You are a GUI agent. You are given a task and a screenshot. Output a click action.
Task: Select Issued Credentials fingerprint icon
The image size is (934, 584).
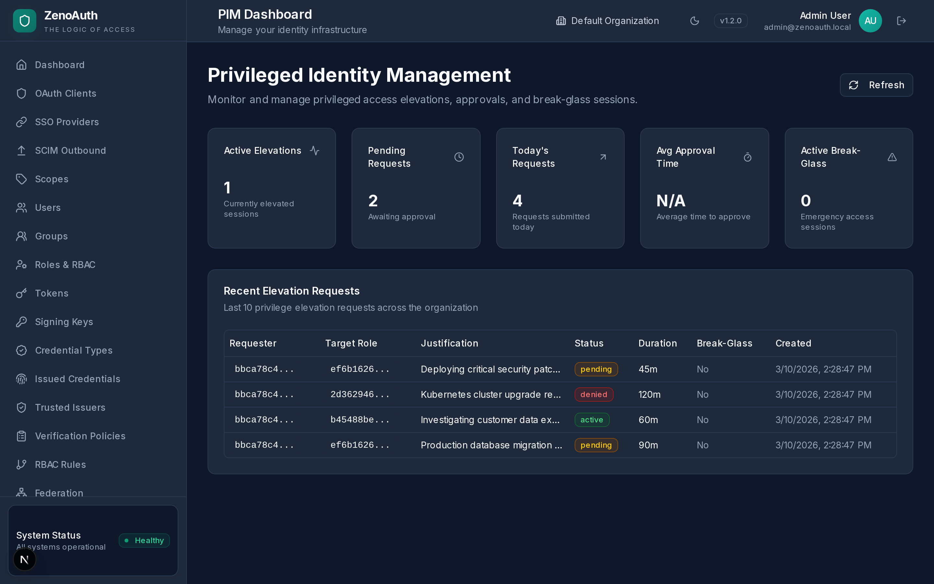[21, 379]
